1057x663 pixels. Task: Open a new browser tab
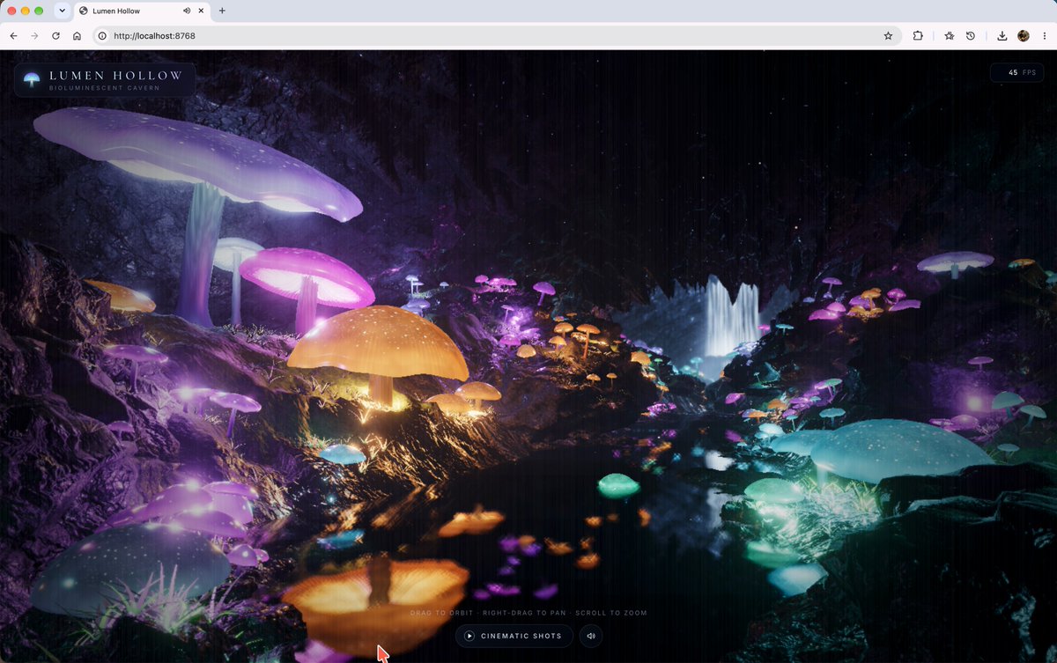pos(222,11)
